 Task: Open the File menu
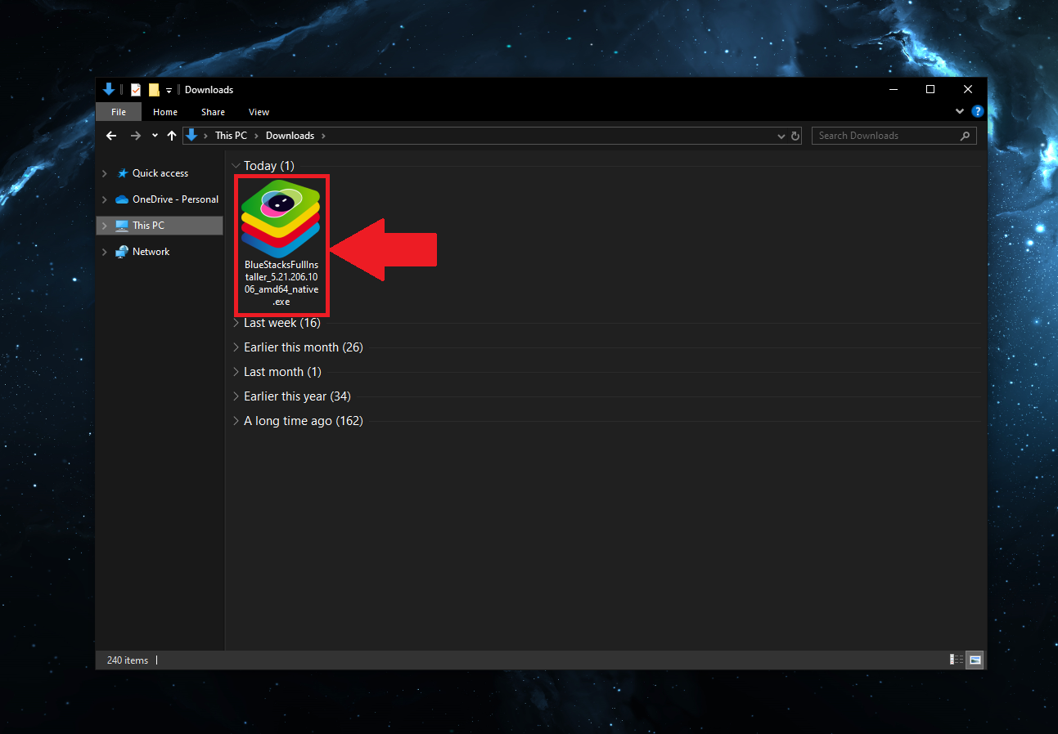coord(118,112)
